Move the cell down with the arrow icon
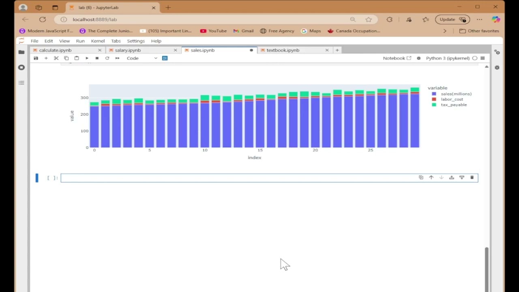Viewport: 519px width, 292px height. (441, 178)
